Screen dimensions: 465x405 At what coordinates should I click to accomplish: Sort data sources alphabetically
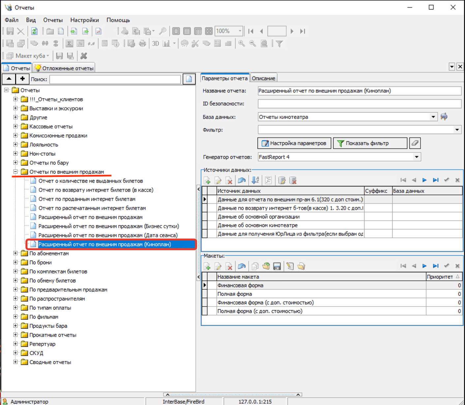click(x=255, y=180)
